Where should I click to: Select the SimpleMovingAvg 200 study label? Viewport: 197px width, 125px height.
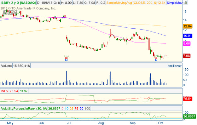tap(136, 3)
